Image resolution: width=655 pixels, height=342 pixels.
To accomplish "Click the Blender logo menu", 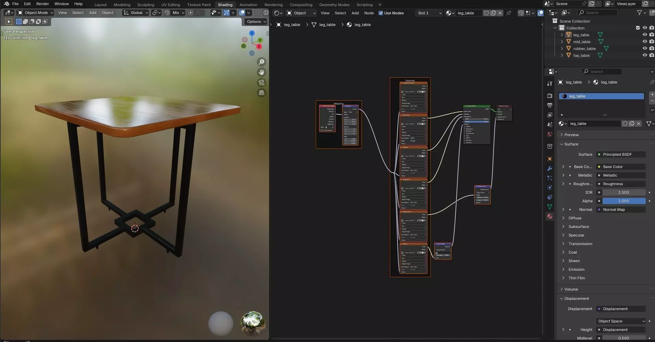I will [x=7, y=4].
